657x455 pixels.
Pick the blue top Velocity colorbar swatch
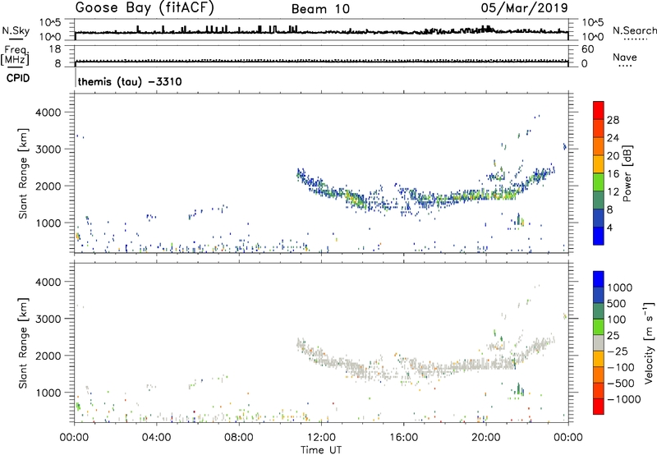tap(599, 279)
